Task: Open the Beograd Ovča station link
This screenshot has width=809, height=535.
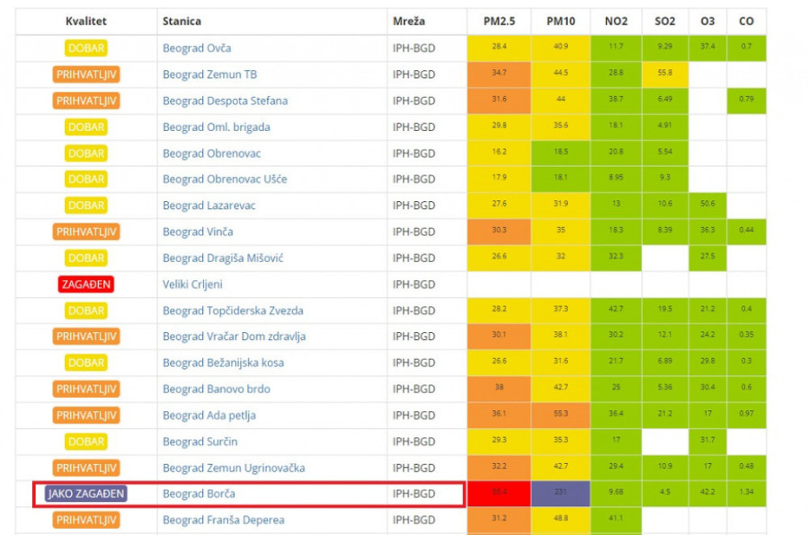Action: point(196,48)
